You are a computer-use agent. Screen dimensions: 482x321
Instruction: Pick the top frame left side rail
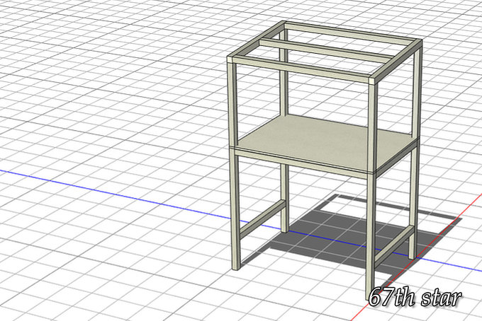coord(255,40)
